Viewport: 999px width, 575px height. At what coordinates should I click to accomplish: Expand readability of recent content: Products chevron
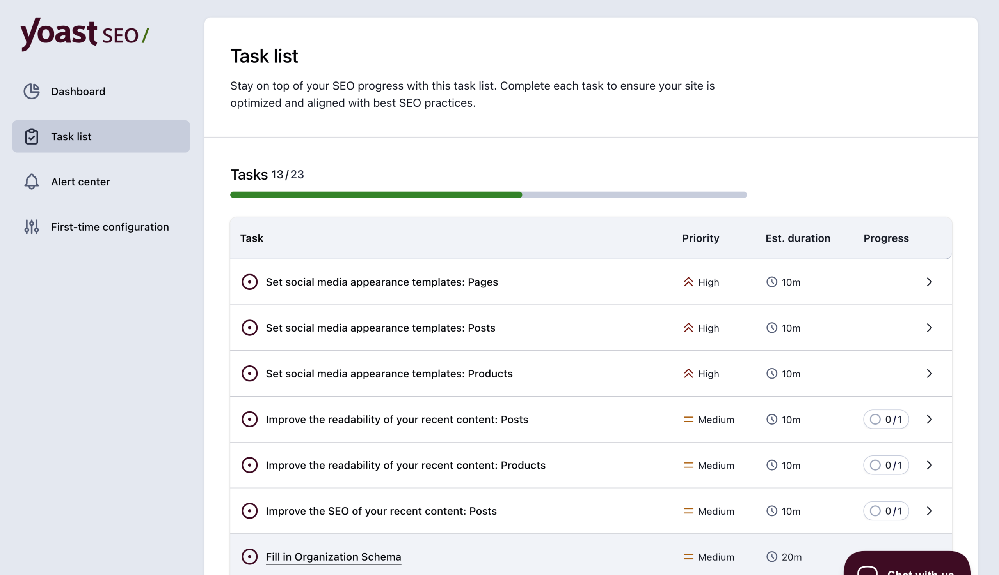coord(930,465)
